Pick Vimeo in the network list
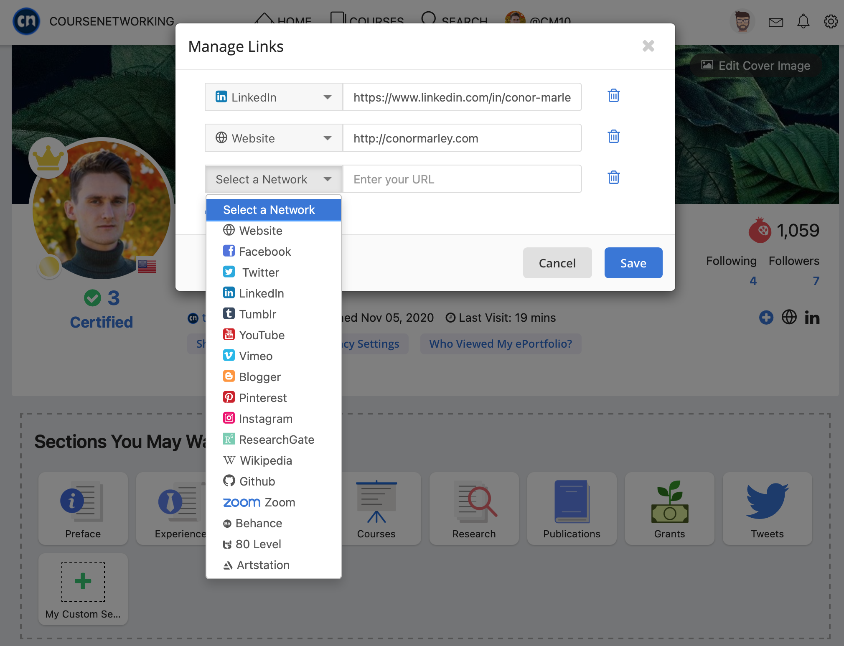 click(274, 356)
